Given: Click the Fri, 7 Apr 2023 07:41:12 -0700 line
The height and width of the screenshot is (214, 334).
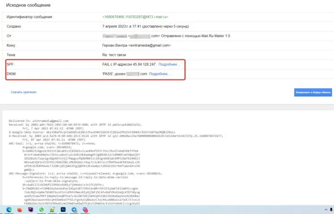Looking at the screenshot, I should 53,129.
